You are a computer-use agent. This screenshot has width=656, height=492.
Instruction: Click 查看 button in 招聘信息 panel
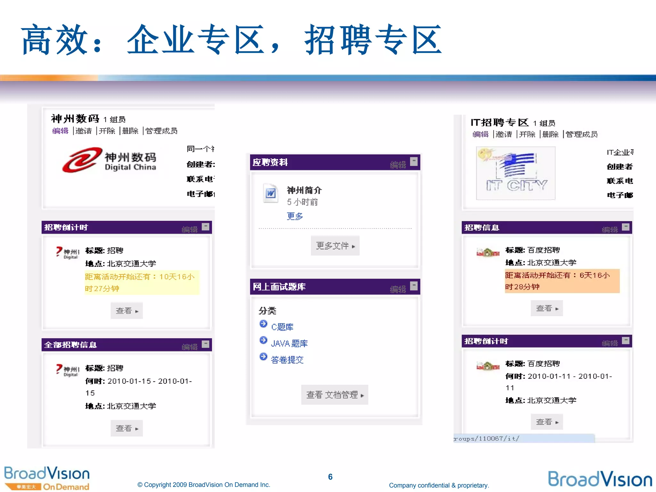pos(547,308)
